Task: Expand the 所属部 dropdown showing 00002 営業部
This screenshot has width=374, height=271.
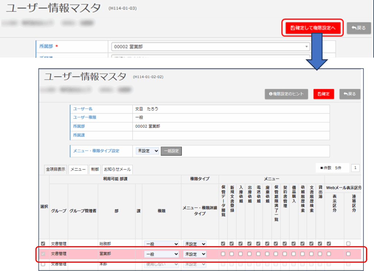Action: point(210,47)
